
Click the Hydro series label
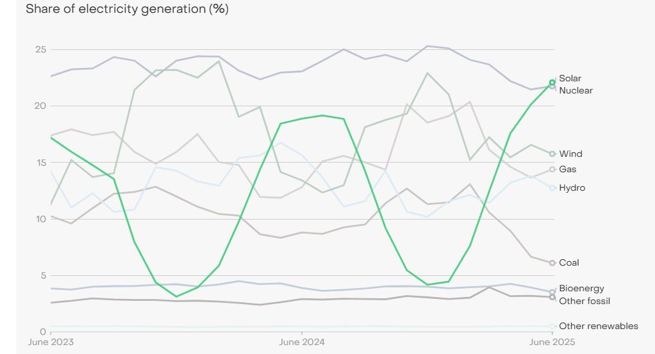572,188
